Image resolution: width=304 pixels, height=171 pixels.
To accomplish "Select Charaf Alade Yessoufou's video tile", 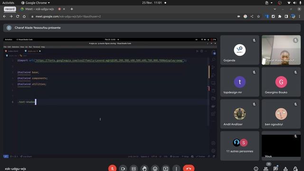I will (281, 50).
